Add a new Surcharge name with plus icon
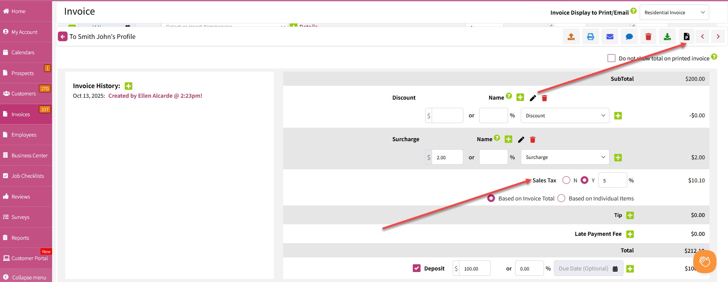 508,139
